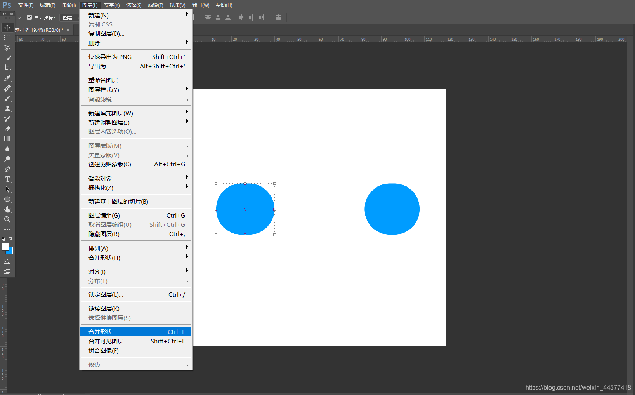Viewport: 635px width, 395px height.
Task: Select the History Brush tool
Action: [7, 118]
